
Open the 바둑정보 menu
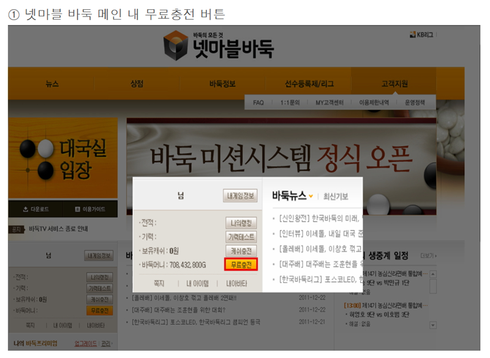pos(222,84)
